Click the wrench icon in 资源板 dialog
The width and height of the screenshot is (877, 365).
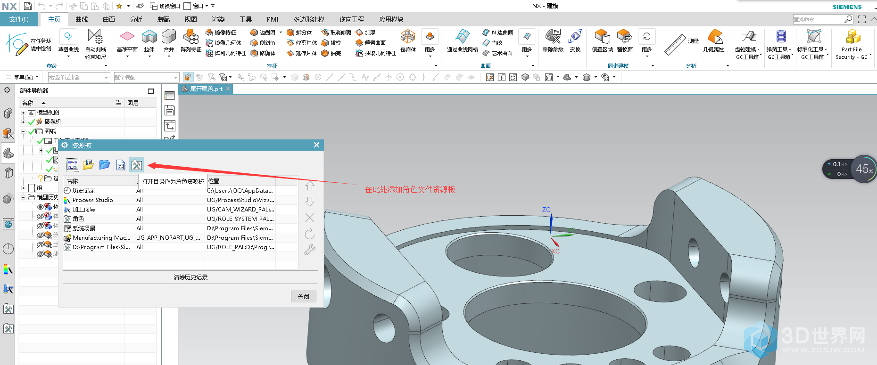tap(309, 250)
